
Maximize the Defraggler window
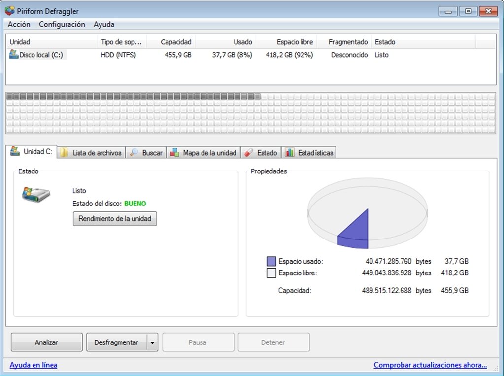tap(468, 11)
